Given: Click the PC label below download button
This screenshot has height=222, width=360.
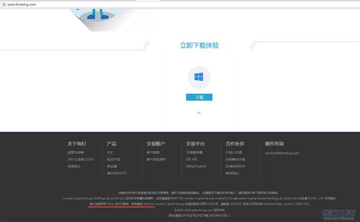Looking at the screenshot, I should pyautogui.click(x=199, y=113).
